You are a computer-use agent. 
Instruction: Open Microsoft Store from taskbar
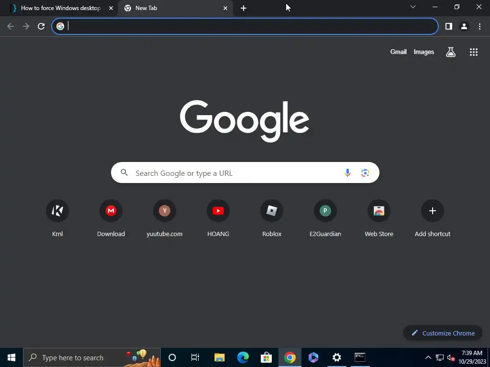(266, 357)
